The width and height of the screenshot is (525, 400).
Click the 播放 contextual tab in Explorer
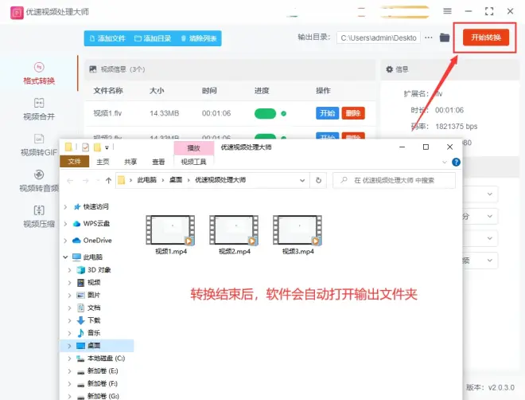pyautogui.click(x=193, y=148)
